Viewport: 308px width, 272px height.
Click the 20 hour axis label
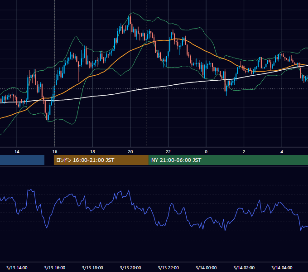click(x=130, y=151)
